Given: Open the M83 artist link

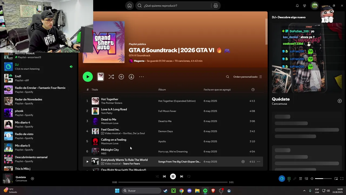Looking at the screenshot, I should (104, 154).
